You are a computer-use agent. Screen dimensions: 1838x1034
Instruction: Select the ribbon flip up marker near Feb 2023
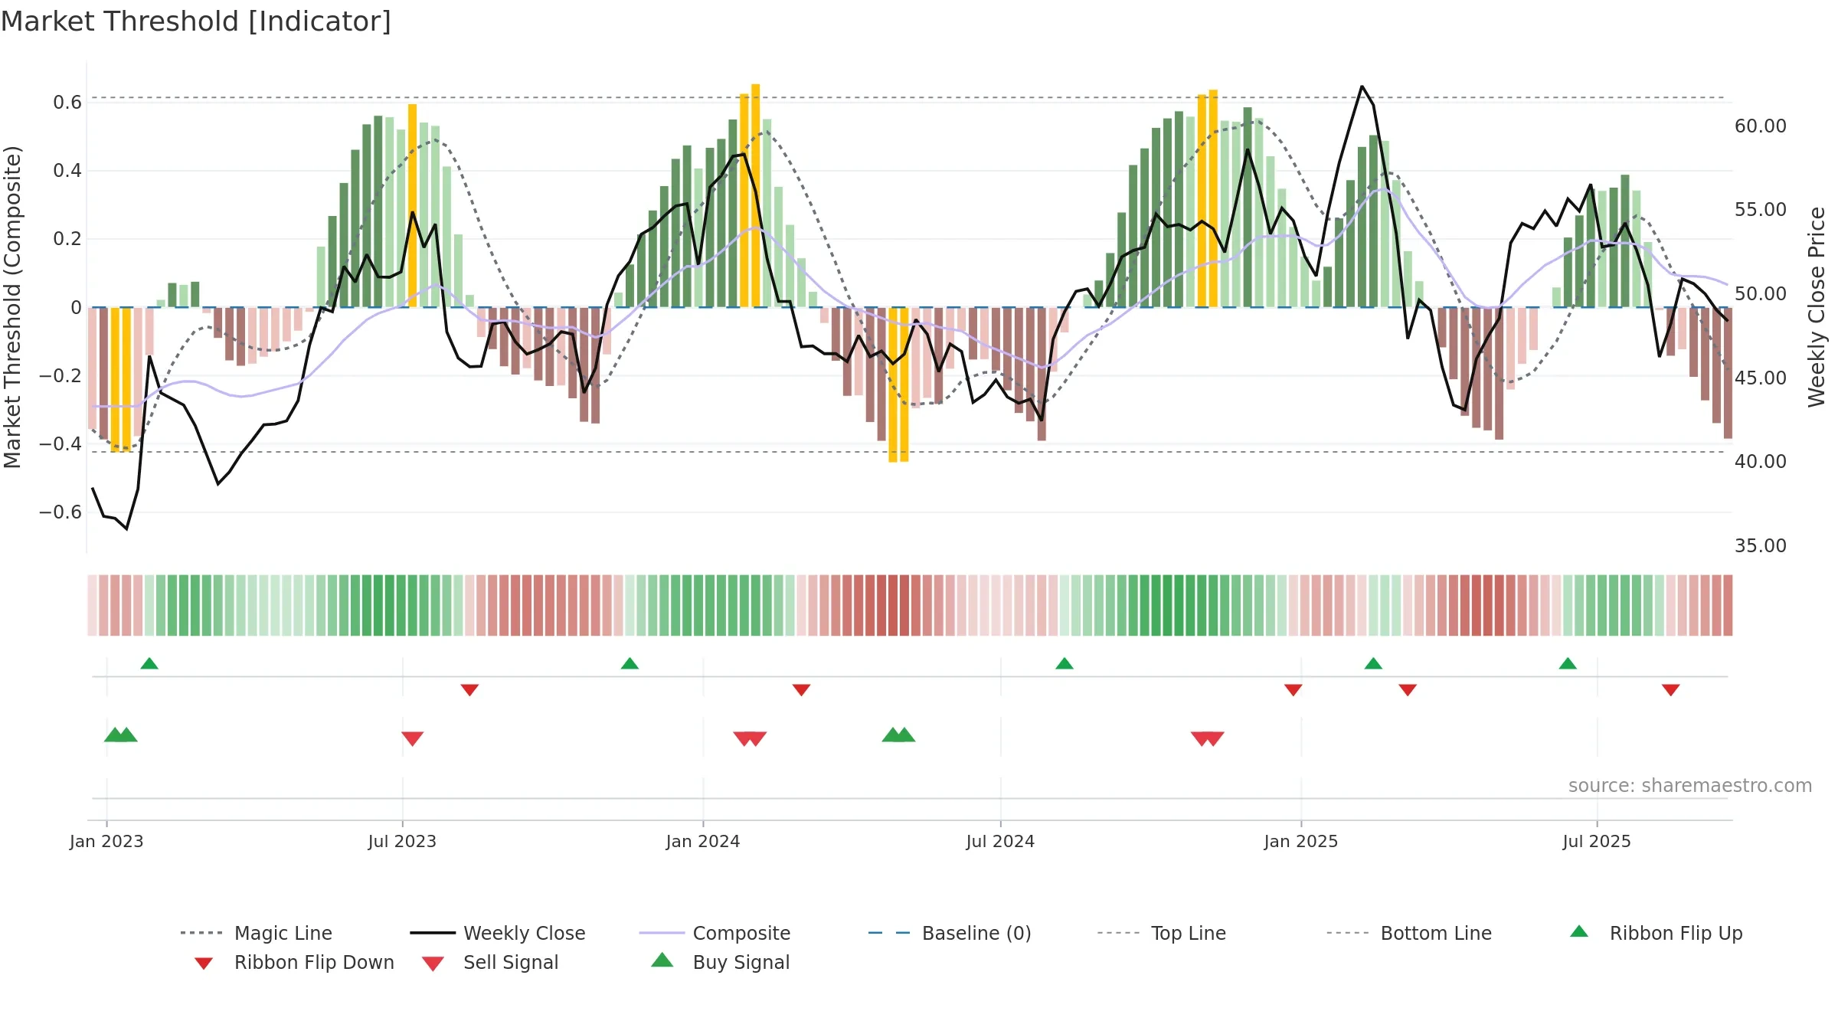149,663
